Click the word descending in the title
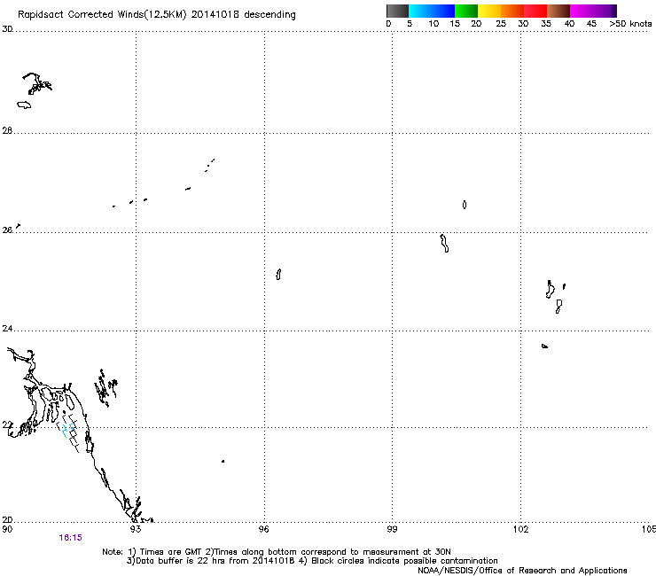Viewport: 656px width, 576px height. tap(269, 15)
